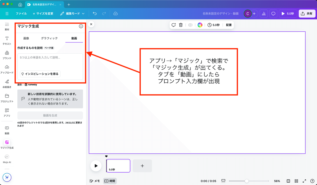Viewport: 317px width, 185px height.
Task: Show pages scroll view icon
Action: (288, 181)
